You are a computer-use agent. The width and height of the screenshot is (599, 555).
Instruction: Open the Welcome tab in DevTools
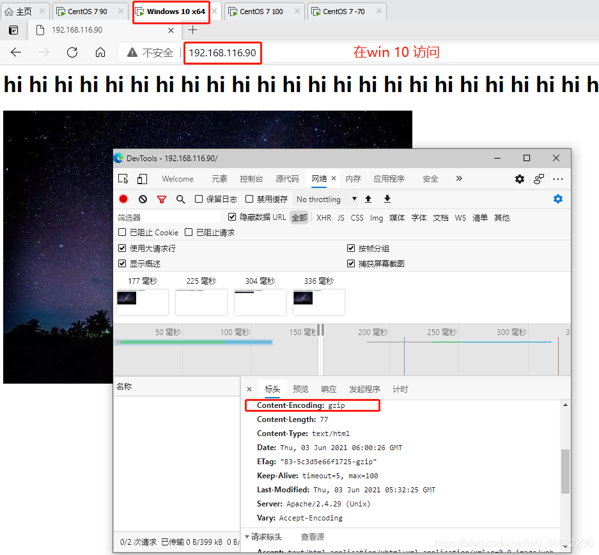coord(178,179)
